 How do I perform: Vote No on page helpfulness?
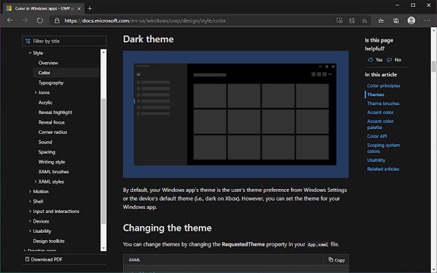(x=393, y=59)
